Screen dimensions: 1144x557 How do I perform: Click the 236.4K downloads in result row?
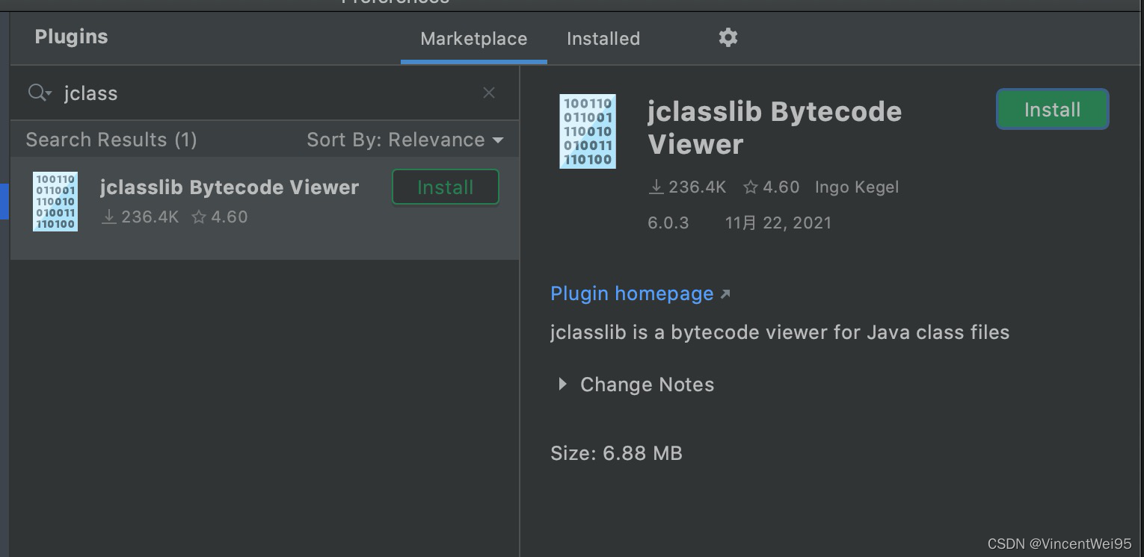tap(140, 217)
